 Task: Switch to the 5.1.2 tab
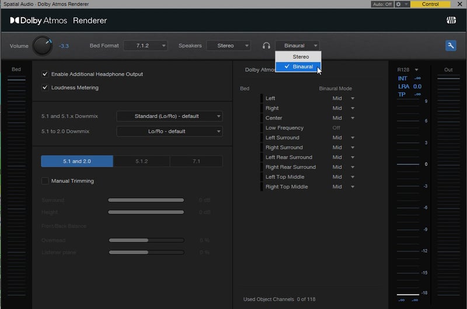pyautogui.click(x=141, y=161)
